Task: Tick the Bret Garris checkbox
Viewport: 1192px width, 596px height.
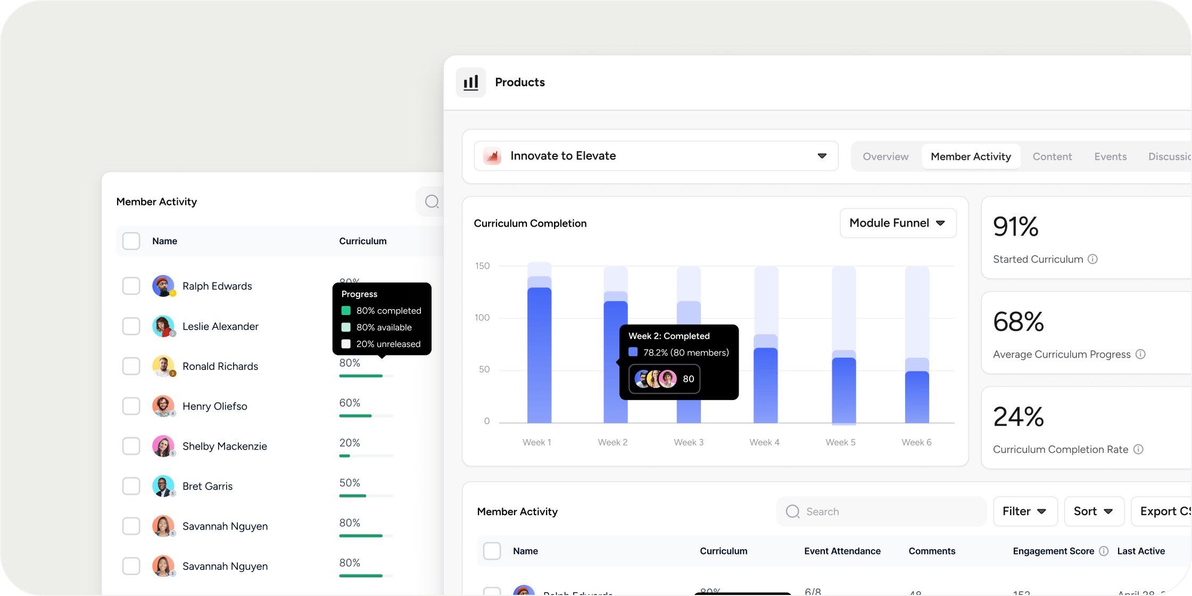Action: (x=131, y=486)
